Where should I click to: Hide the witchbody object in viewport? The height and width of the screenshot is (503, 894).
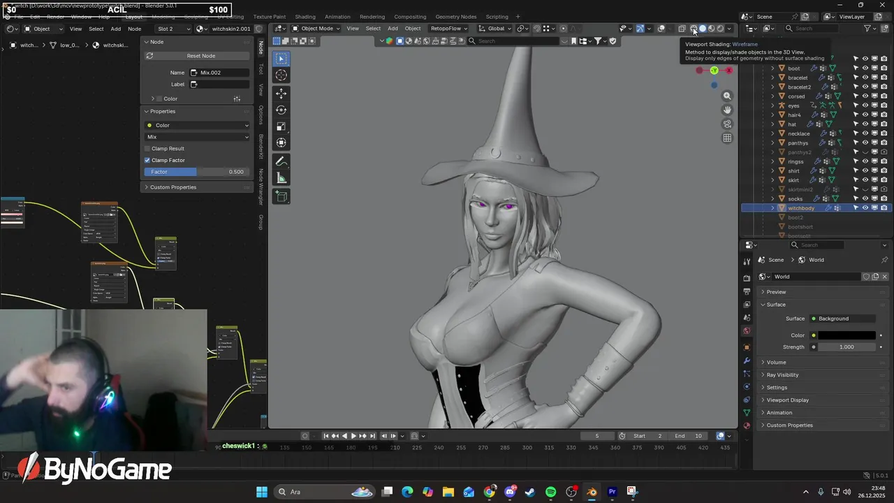click(865, 208)
